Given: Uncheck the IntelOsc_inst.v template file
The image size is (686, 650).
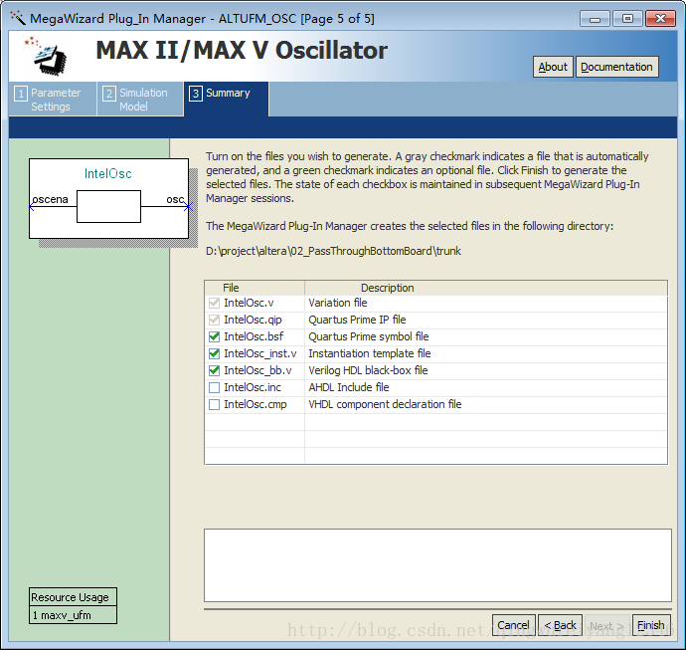Looking at the screenshot, I should coord(214,353).
